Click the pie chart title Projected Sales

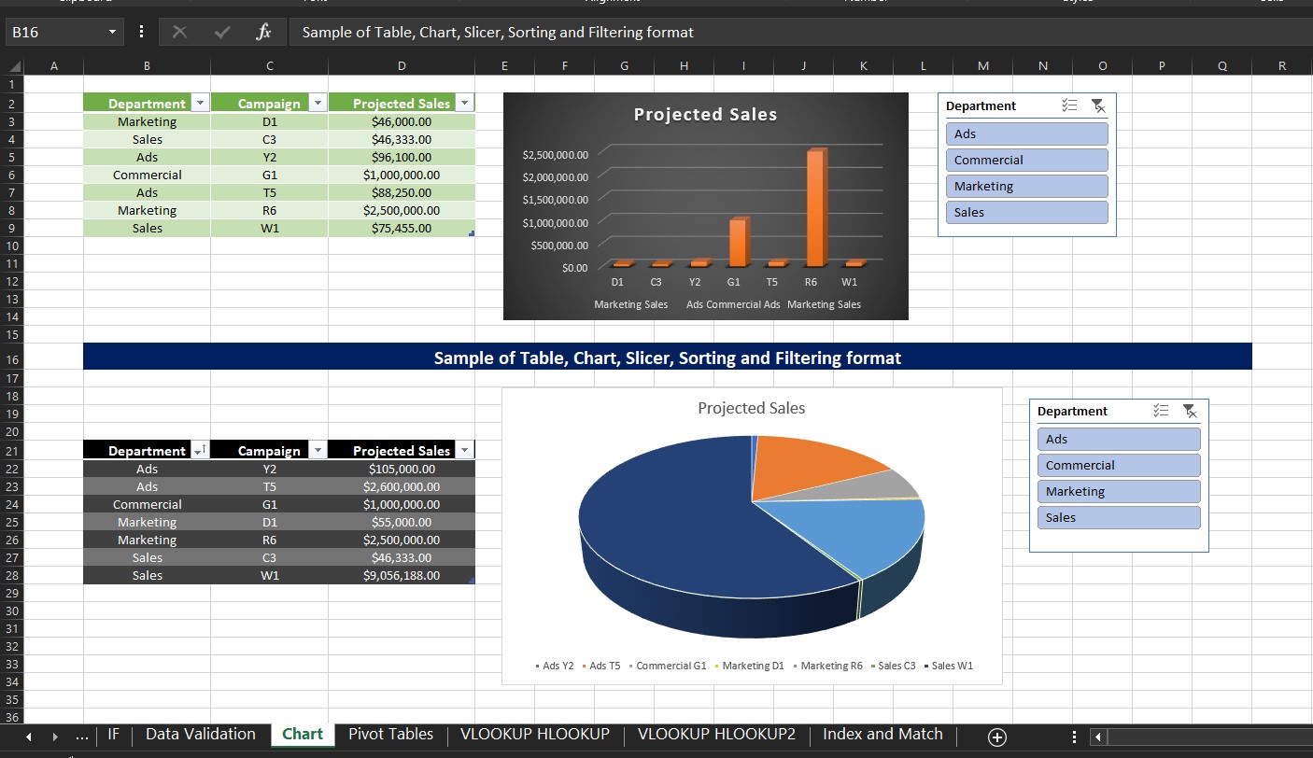coord(752,408)
